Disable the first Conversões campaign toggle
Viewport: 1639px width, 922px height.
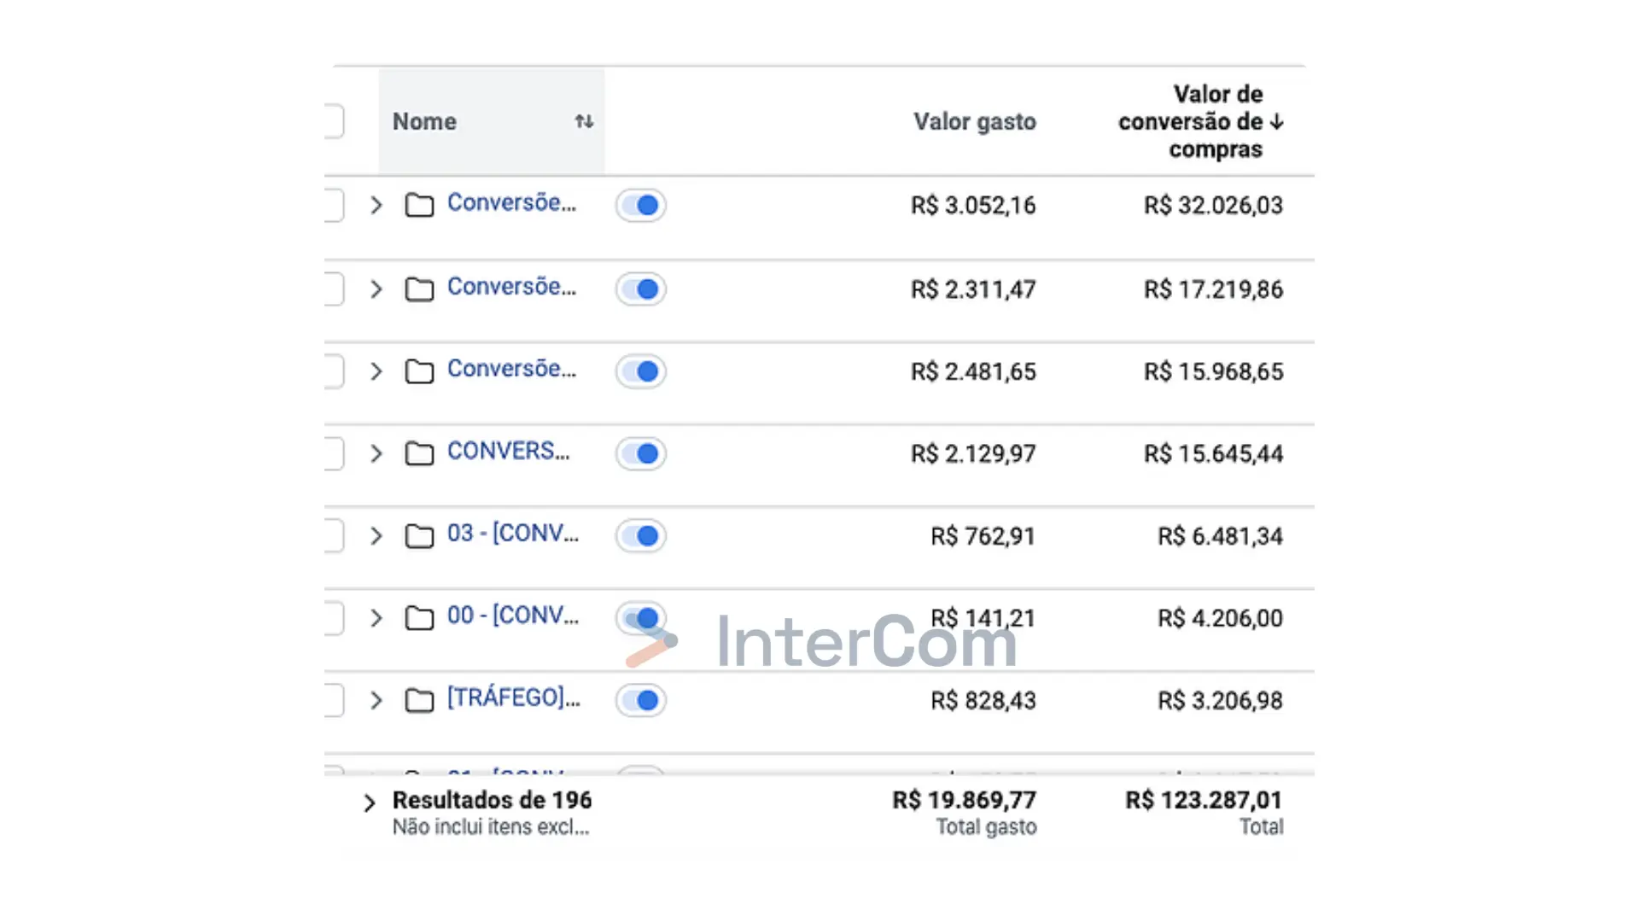[641, 205]
